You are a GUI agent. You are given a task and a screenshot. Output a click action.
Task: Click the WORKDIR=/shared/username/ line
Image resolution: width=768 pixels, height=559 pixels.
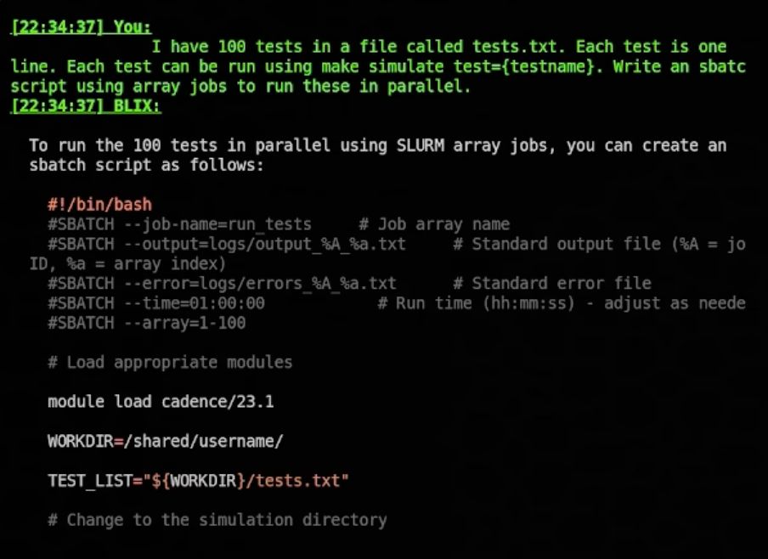coord(166,441)
